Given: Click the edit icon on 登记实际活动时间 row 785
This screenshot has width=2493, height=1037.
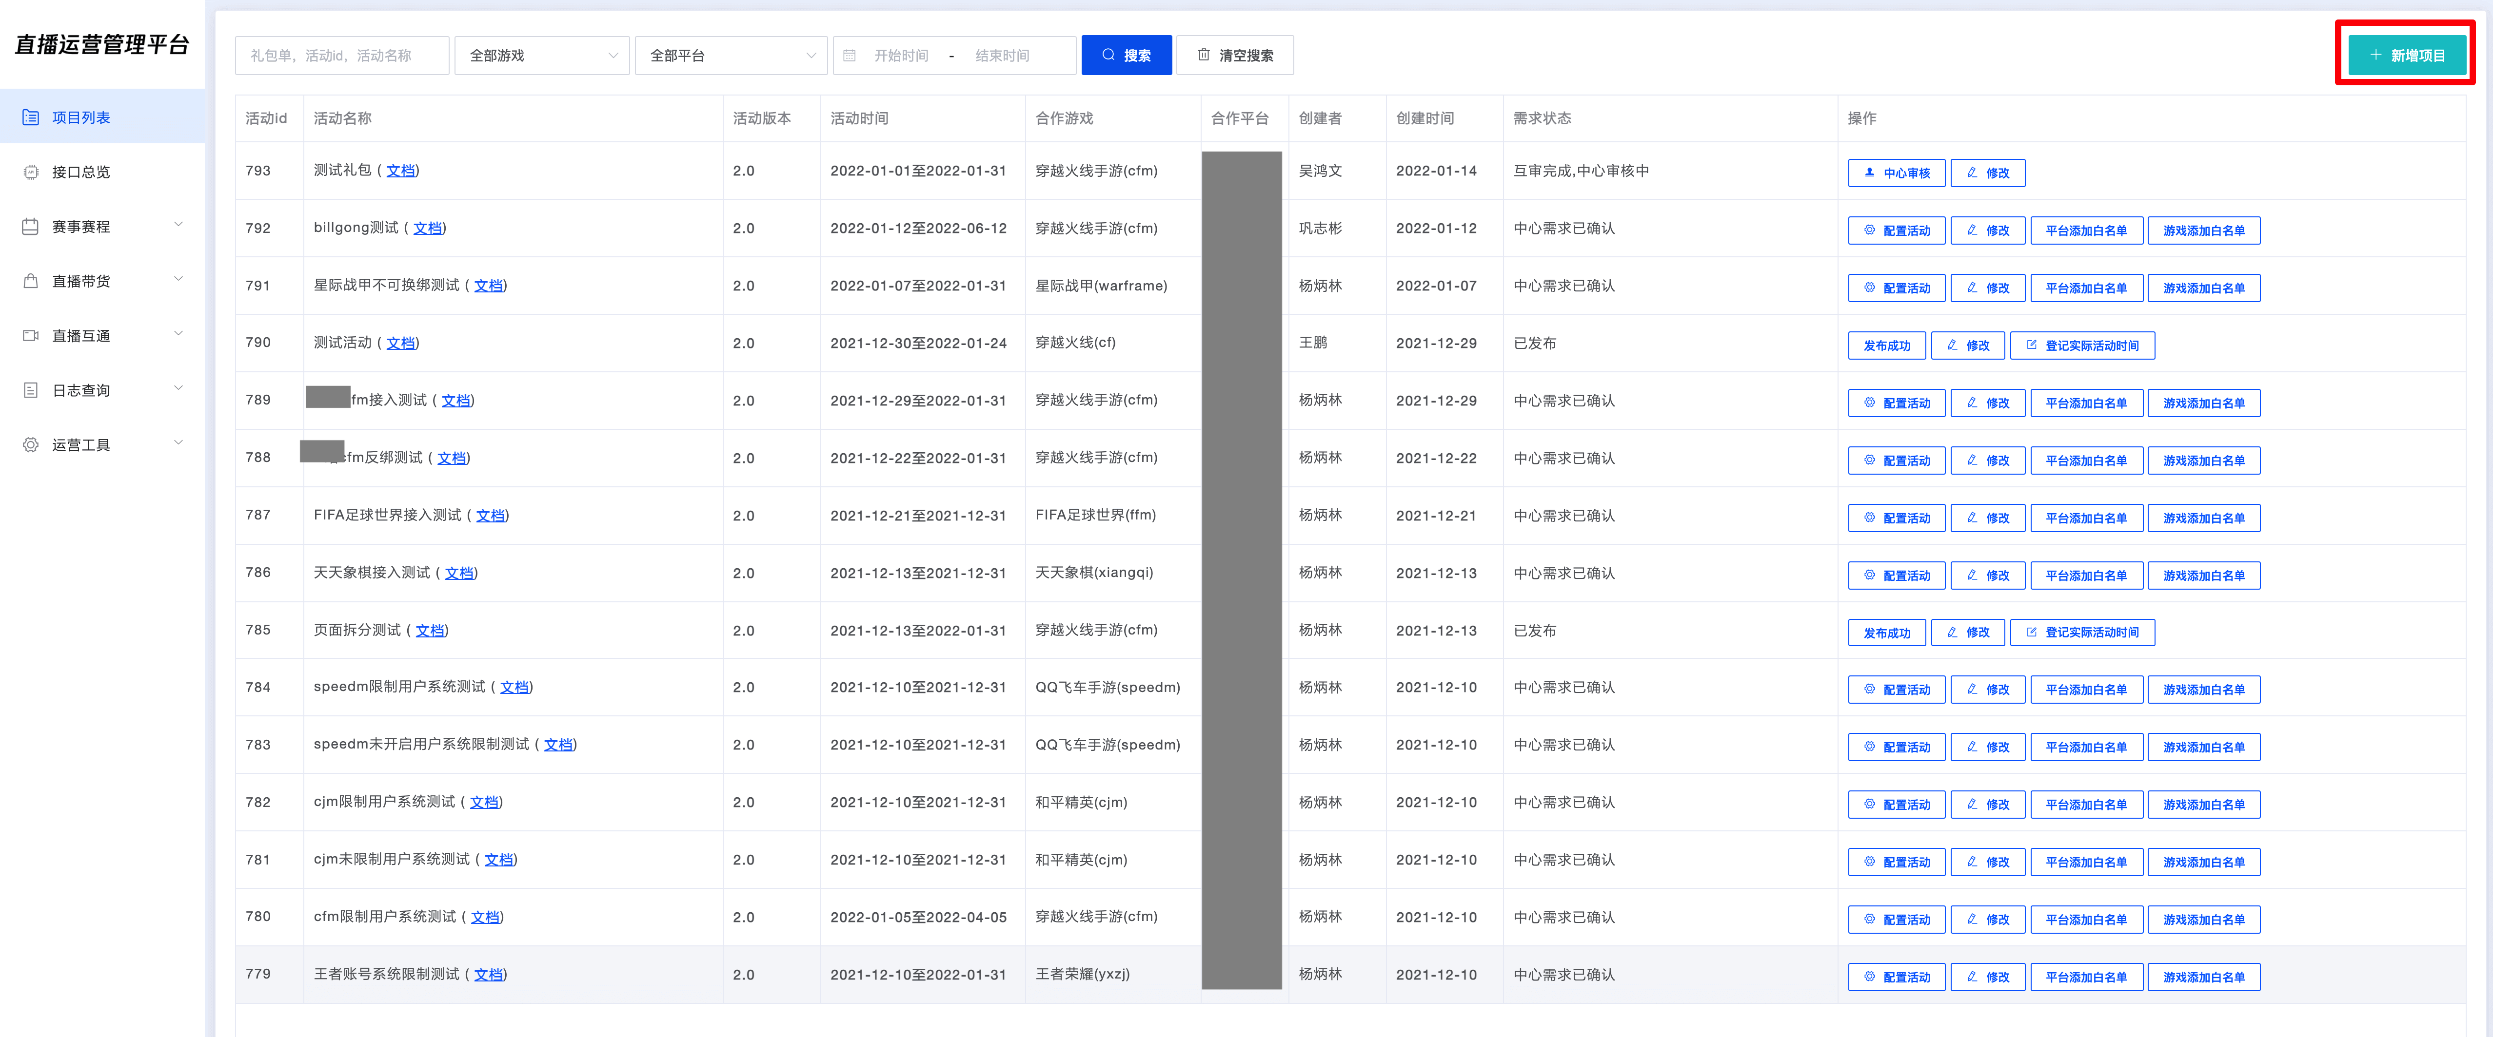Looking at the screenshot, I should pos(2032,633).
